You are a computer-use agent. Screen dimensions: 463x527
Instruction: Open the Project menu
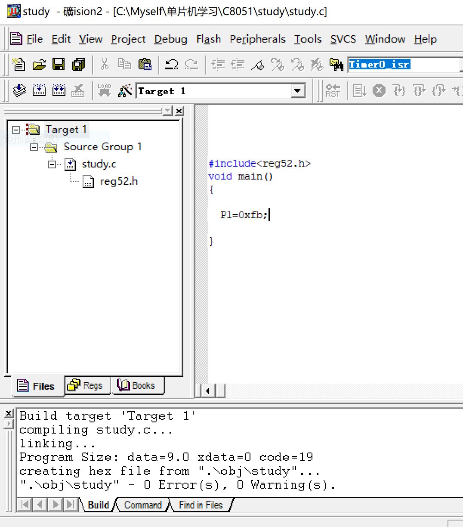128,39
